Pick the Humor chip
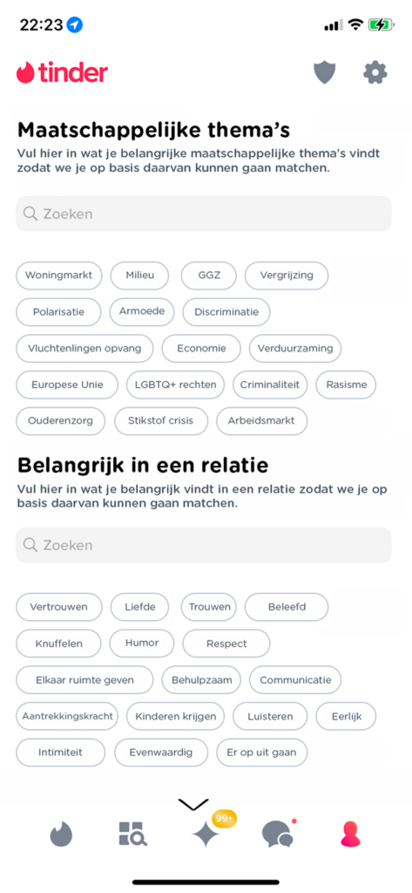This screenshot has width=412, height=893. [x=142, y=643]
